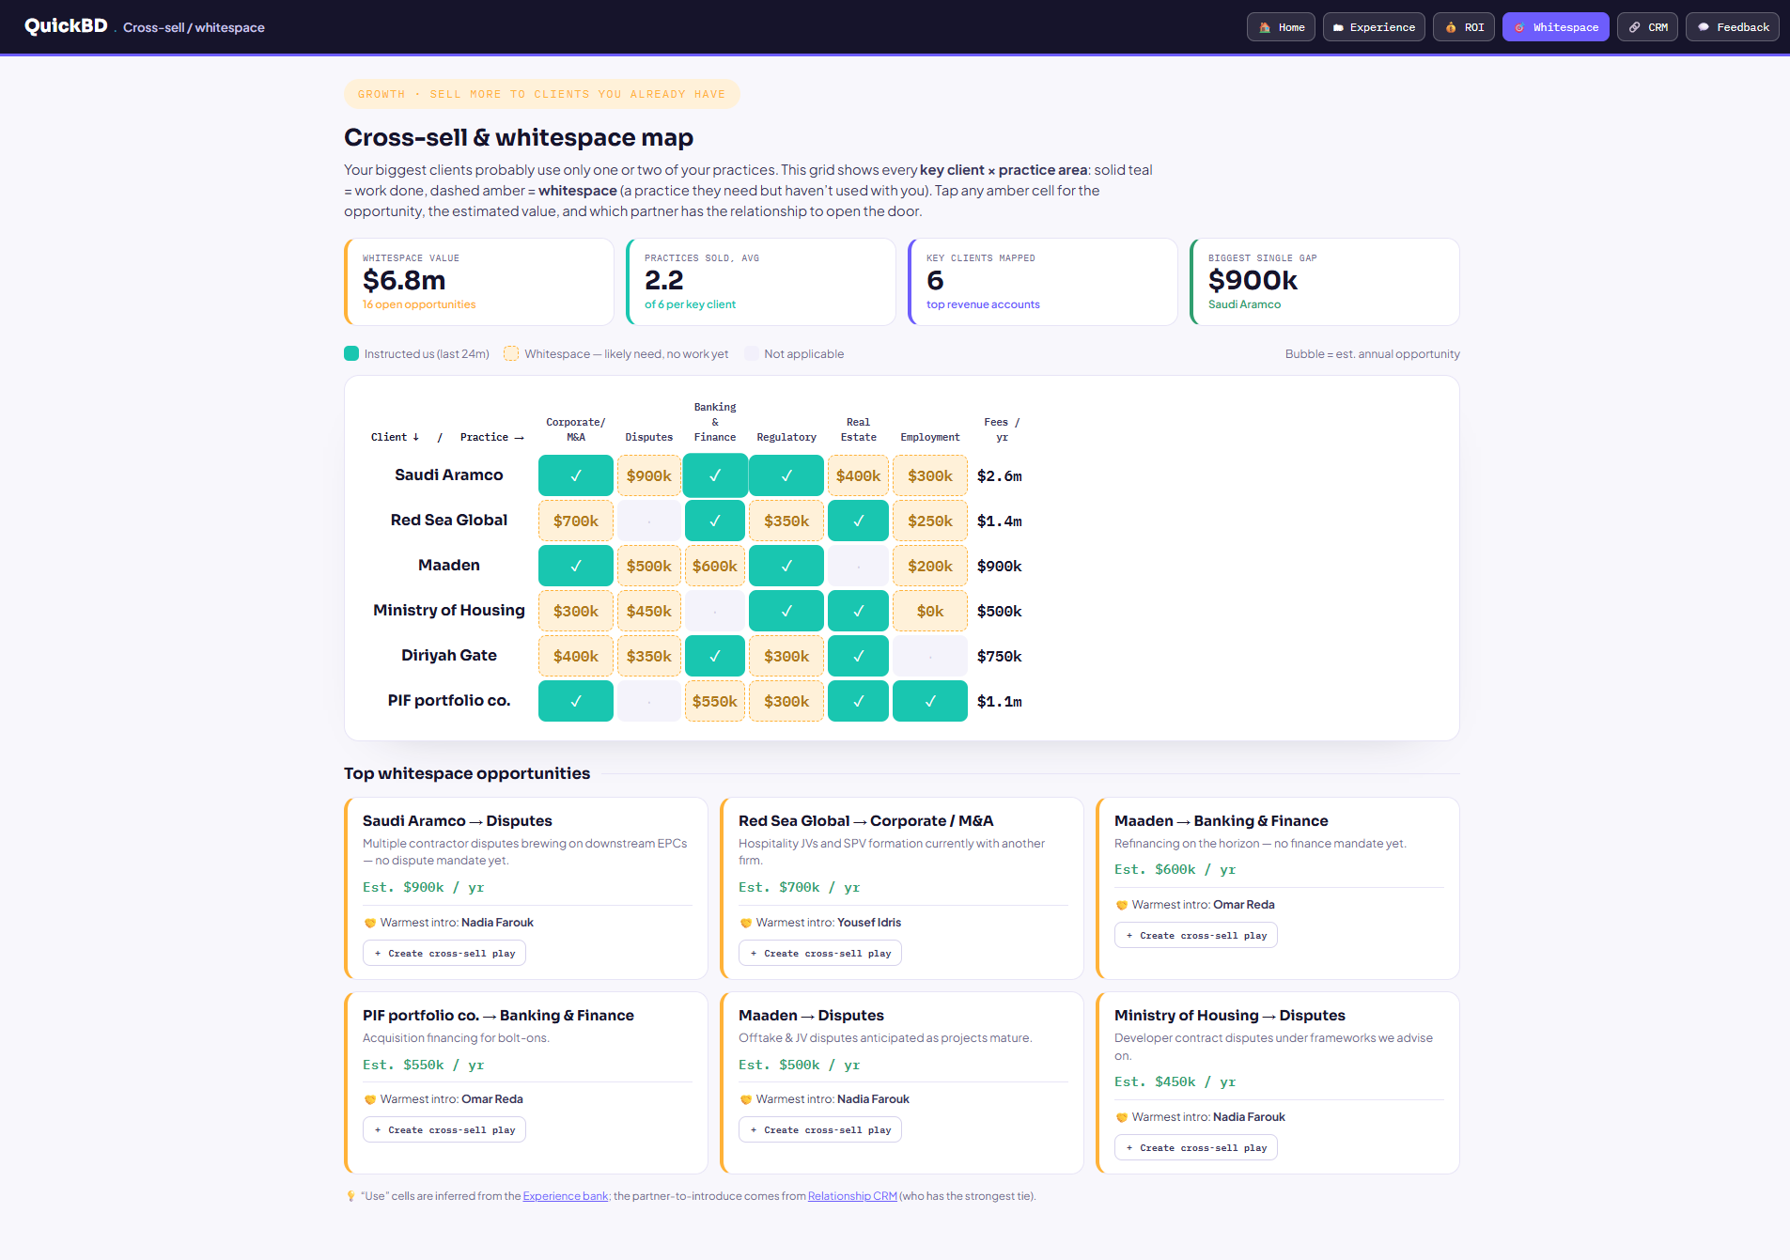
Task: Open the Home nav tab
Action: click(x=1281, y=27)
